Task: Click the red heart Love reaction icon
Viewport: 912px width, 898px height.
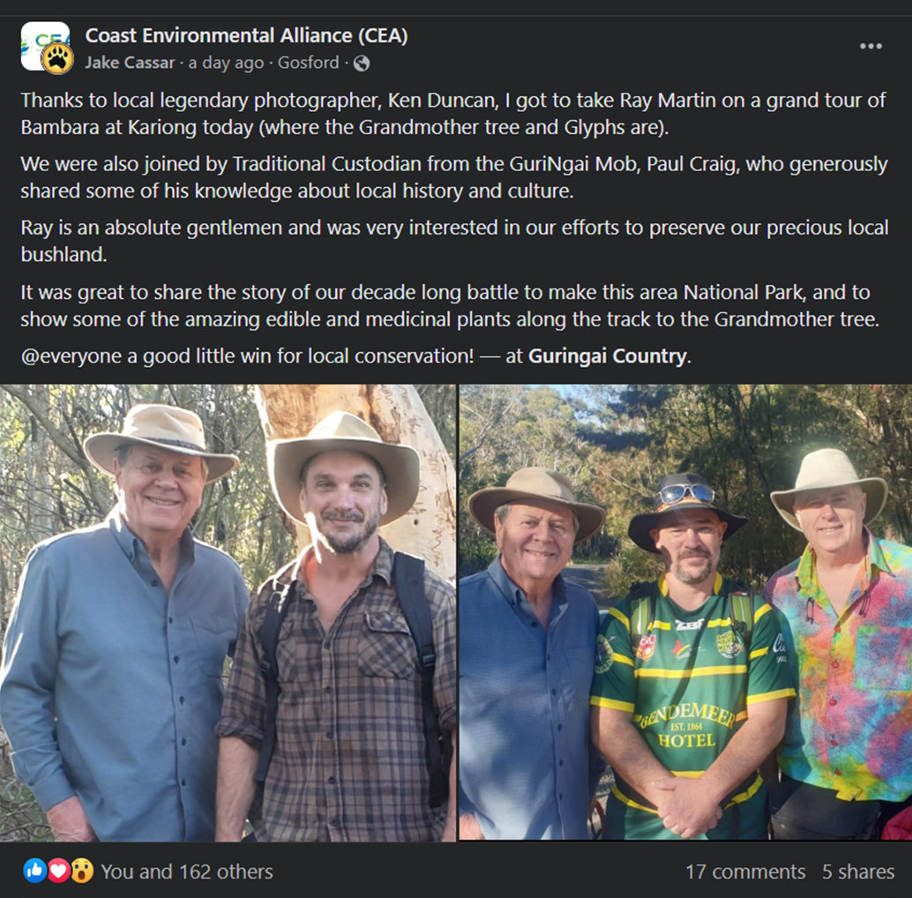Action: click(x=58, y=871)
